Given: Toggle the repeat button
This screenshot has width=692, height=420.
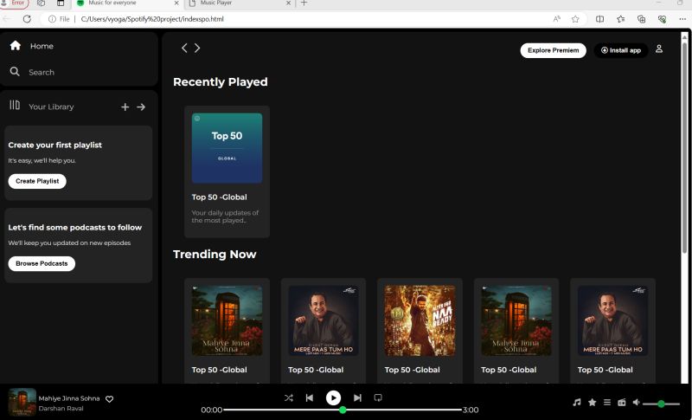Looking at the screenshot, I should [378, 398].
